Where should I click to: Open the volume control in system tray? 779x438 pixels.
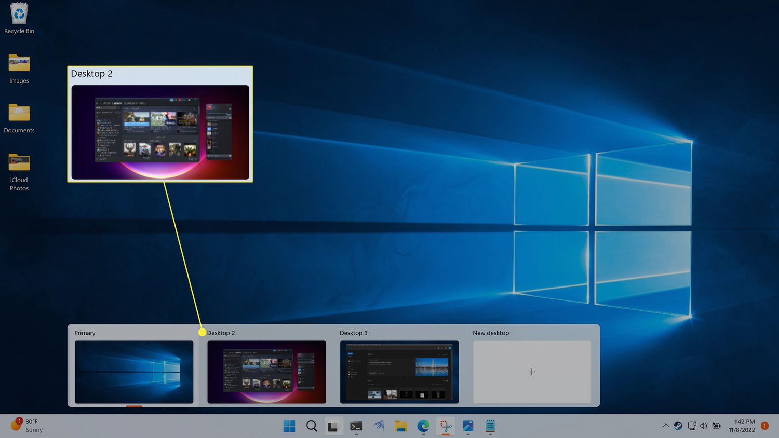pyautogui.click(x=704, y=426)
